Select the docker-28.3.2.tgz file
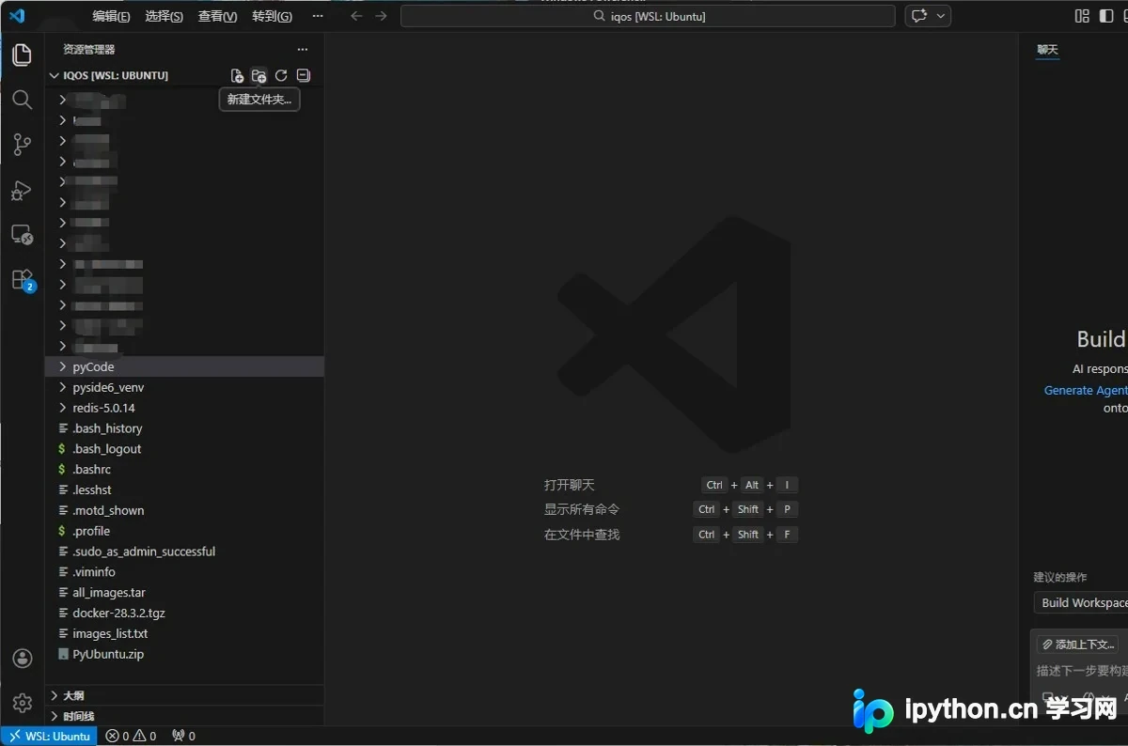The width and height of the screenshot is (1128, 746). tap(184, 613)
